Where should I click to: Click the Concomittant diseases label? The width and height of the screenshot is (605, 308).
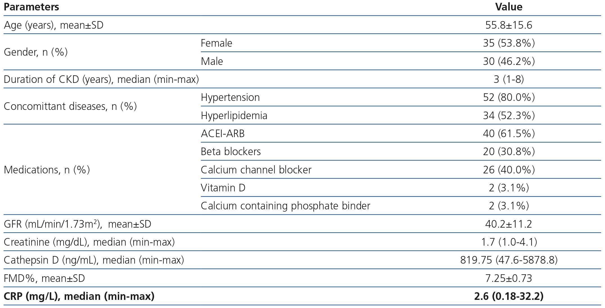[70, 107]
